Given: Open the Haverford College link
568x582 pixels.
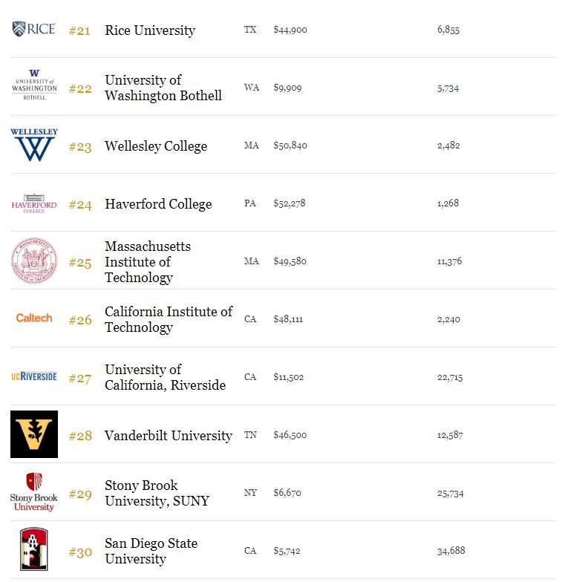Looking at the screenshot, I should pyautogui.click(x=158, y=204).
